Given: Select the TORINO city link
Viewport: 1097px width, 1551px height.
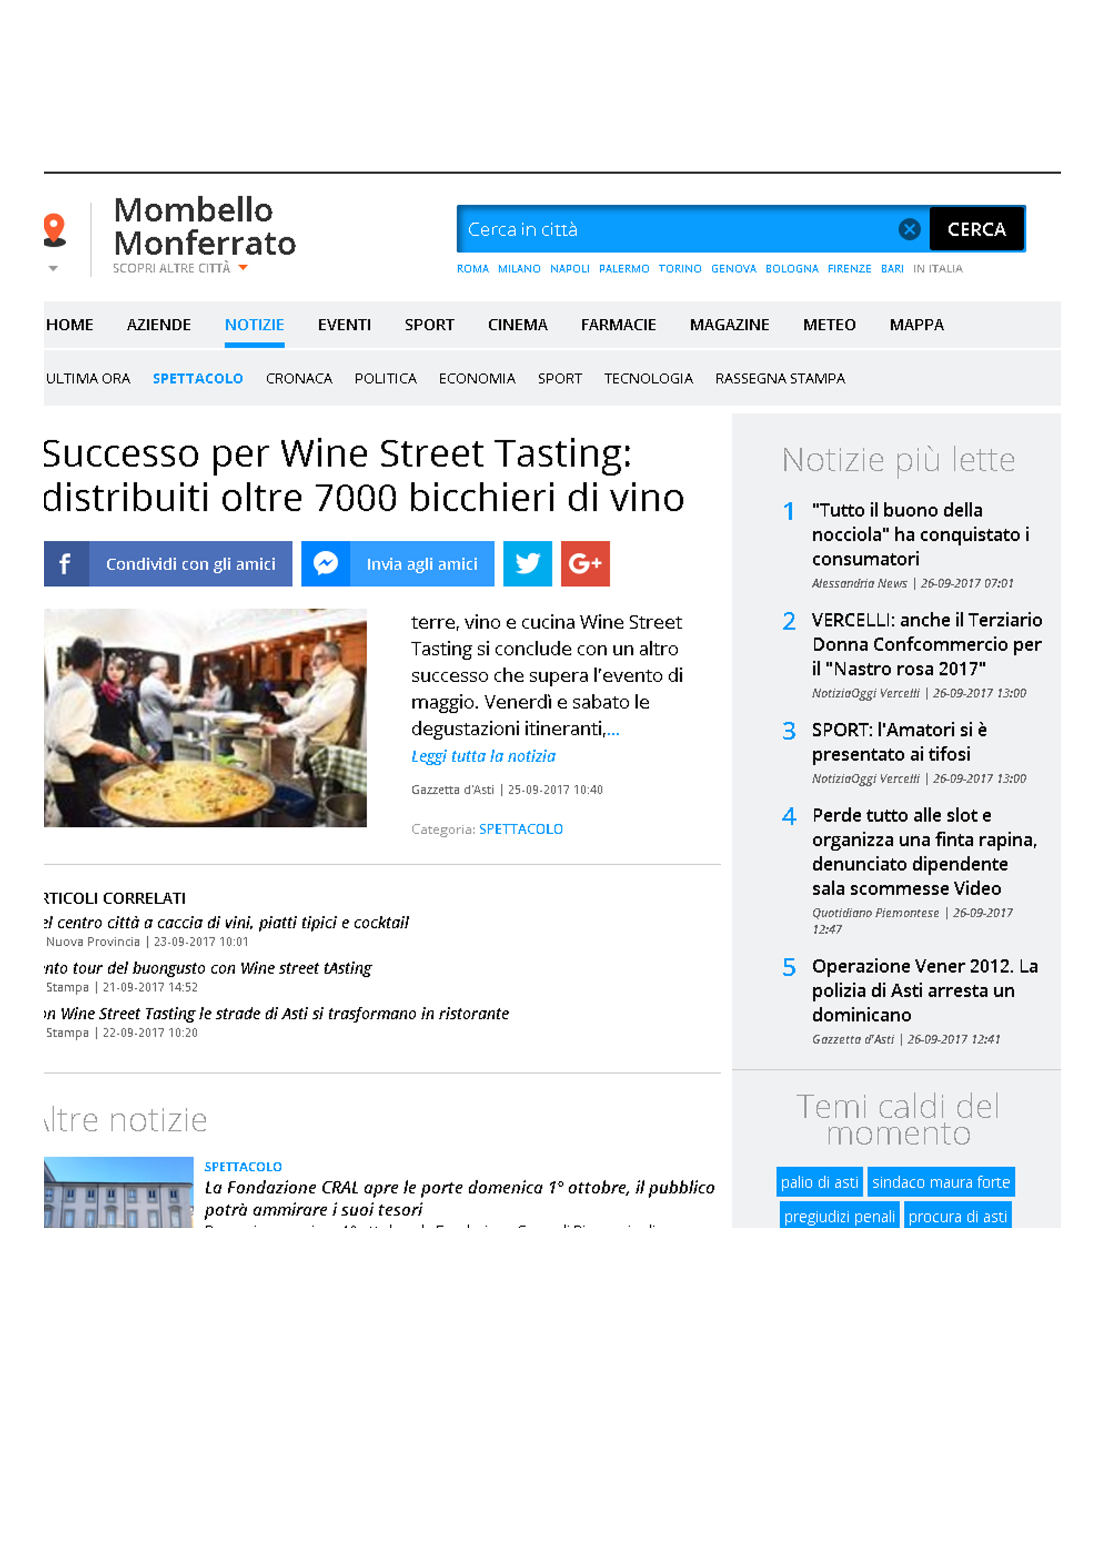Looking at the screenshot, I should [680, 269].
